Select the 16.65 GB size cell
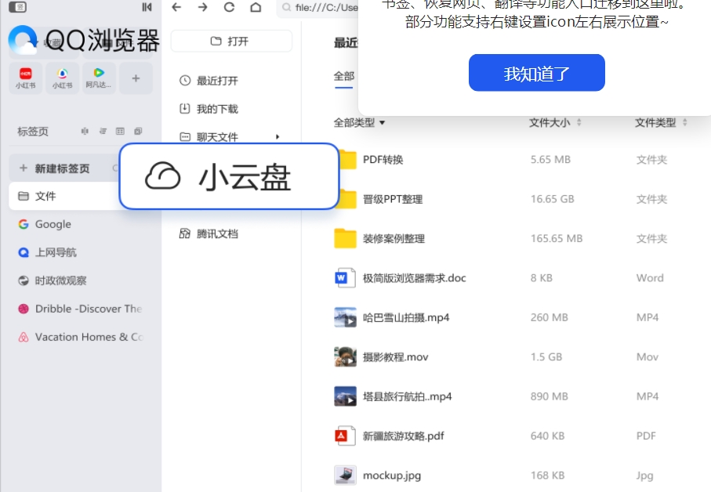Image resolution: width=711 pixels, height=492 pixels. tap(553, 199)
